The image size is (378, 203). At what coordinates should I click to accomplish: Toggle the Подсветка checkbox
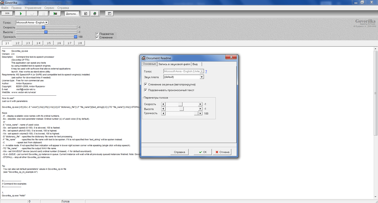pyautogui.click(x=97, y=34)
